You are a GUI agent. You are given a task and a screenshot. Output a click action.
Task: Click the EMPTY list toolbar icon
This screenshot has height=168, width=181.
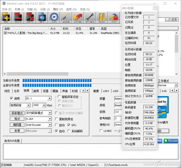tap(30, 18)
